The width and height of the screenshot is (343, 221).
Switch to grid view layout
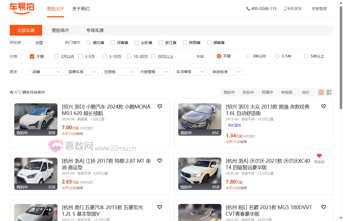tap(321, 92)
